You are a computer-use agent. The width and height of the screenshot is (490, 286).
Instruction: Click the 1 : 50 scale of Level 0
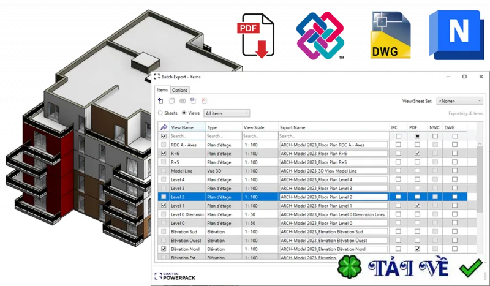pos(250,223)
